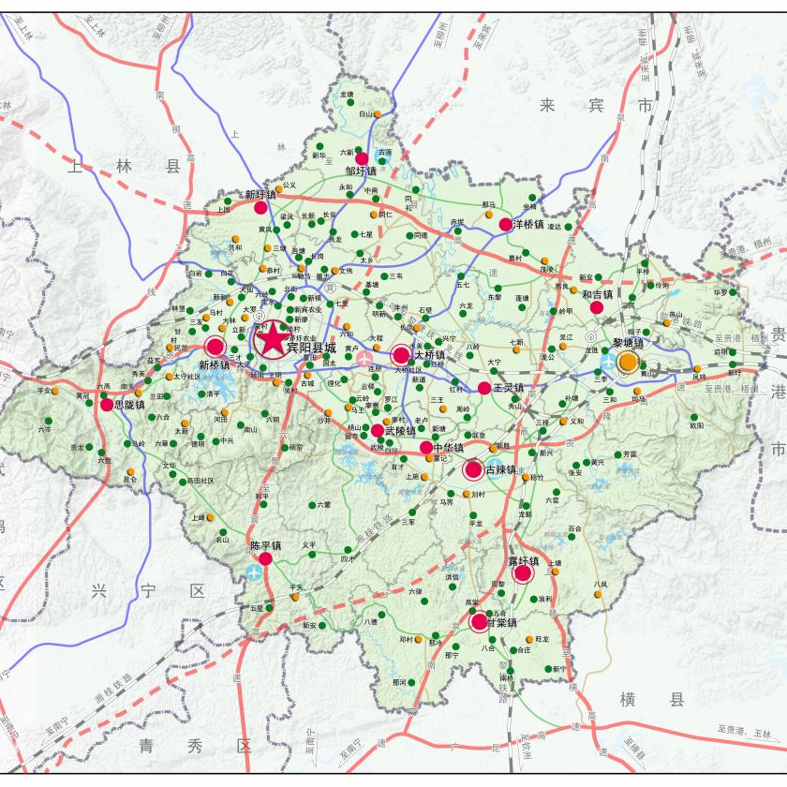Select the station circle icon above 宾阳县城 star
787x787 pixels.
pyautogui.click(x=259, y=316)
